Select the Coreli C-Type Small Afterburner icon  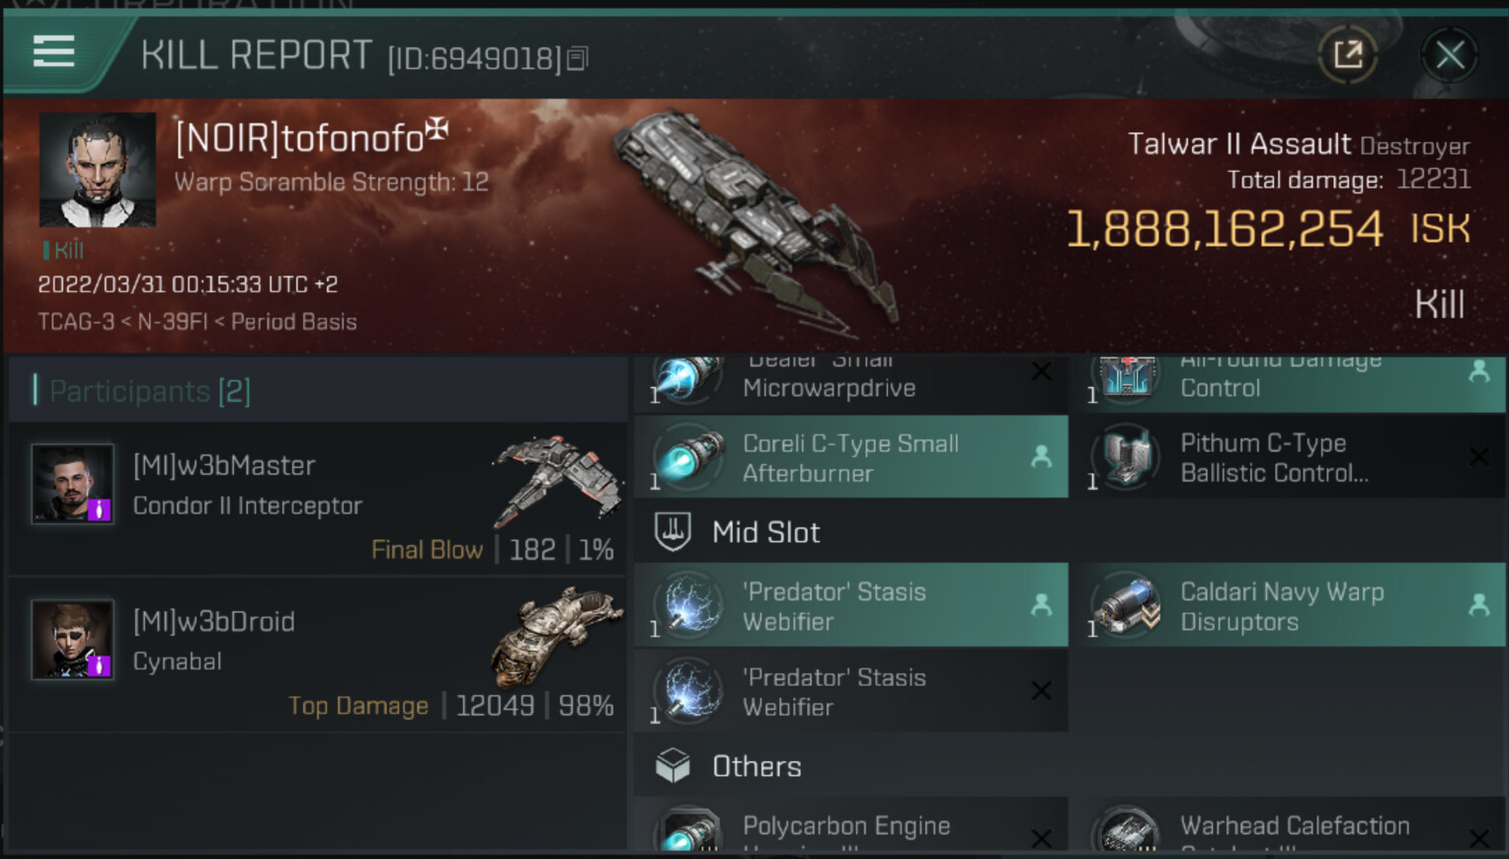pos(687,458)
